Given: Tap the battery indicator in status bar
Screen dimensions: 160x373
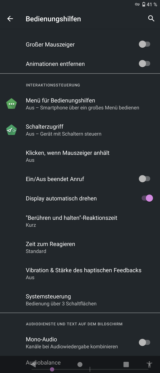Looking at the screenshot, I should pyautogui.click(x=144, y=4).
